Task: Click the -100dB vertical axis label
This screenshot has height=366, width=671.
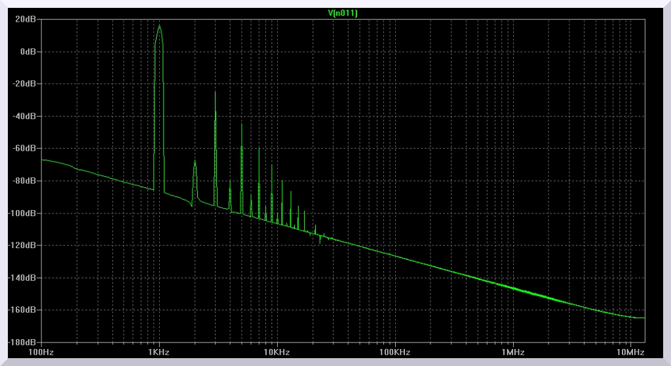Action: point(22,213)
